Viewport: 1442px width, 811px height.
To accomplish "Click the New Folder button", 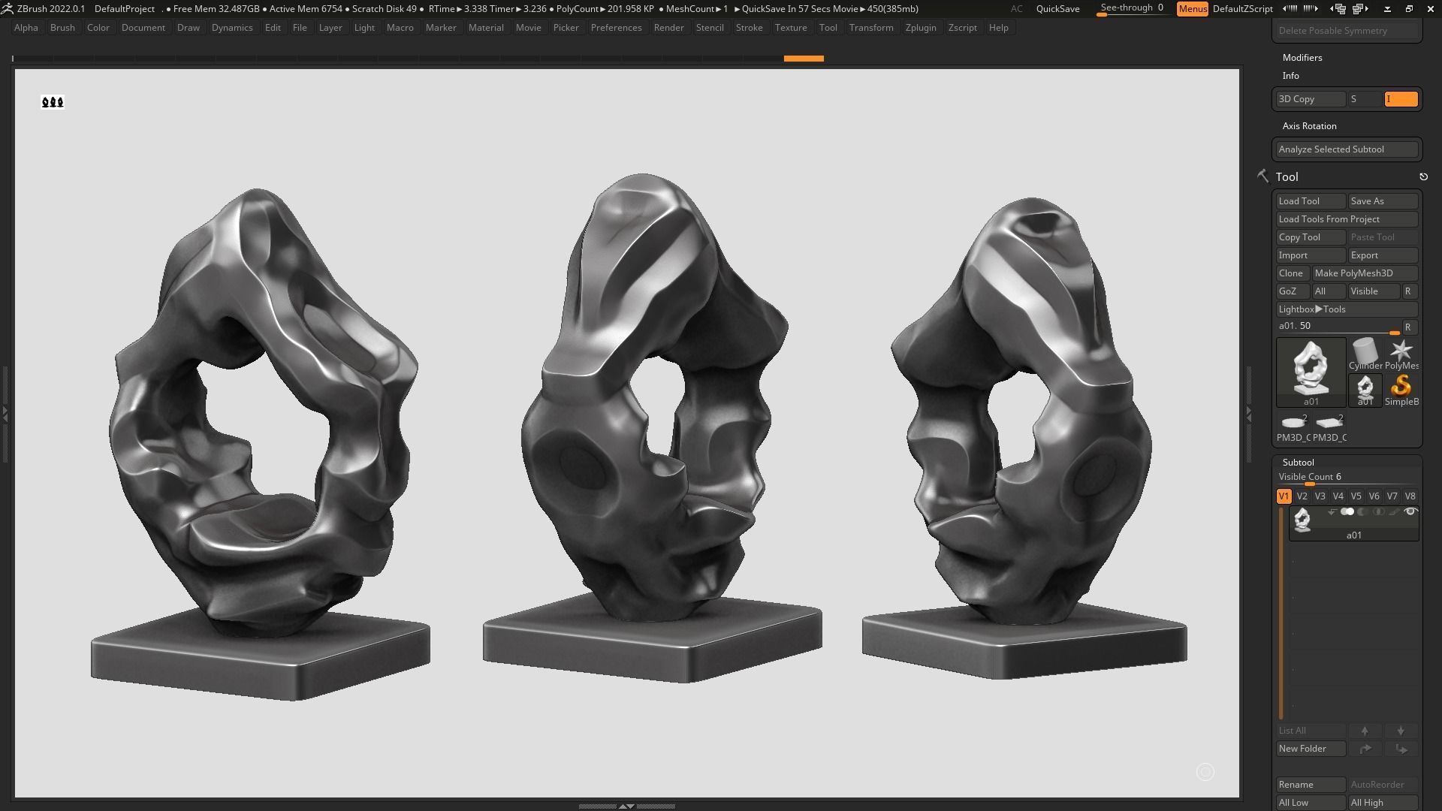I will 1311,749.
